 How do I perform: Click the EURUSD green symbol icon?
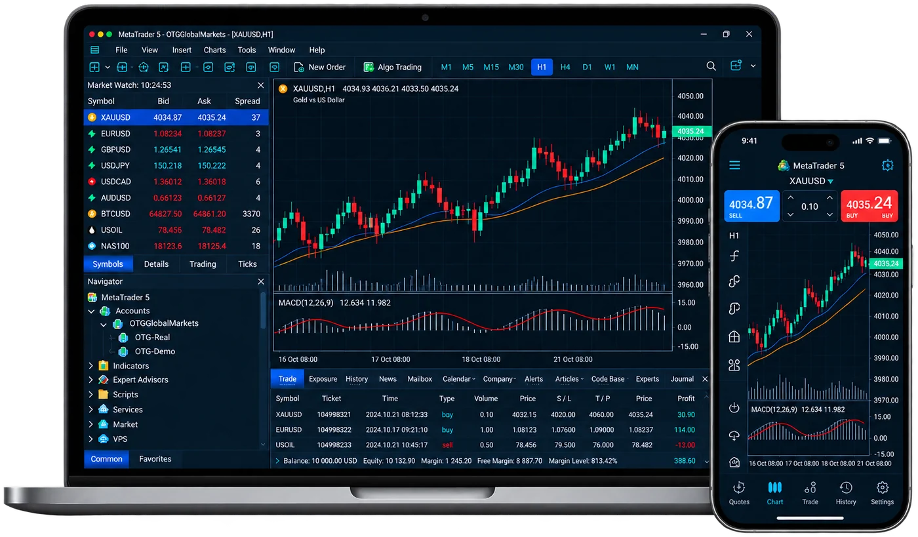92,134
